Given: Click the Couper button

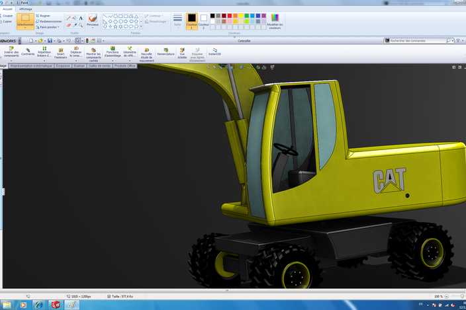Looking at the screenshot, I should pyautogui.click(x=7, y=16).
